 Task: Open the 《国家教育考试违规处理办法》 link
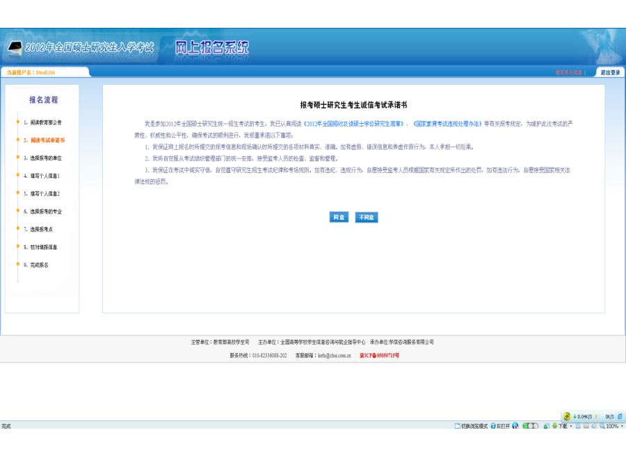coord(447,124)
